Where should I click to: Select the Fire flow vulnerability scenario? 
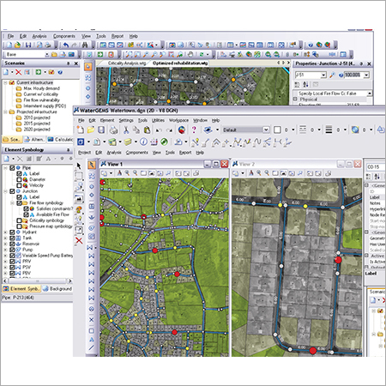pos(41,100)
